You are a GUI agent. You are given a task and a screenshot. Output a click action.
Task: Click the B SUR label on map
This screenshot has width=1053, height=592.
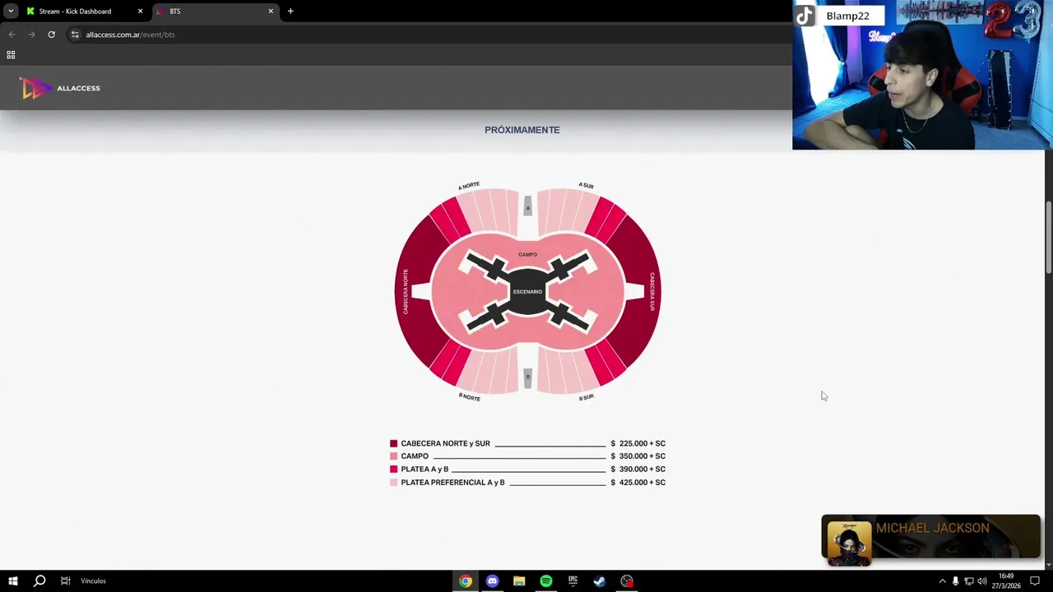(x=586, y=397)
